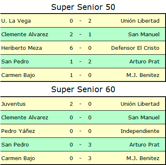
Task: Select Arturo Prat in Super Senior 50
Action: coord(145,62)
